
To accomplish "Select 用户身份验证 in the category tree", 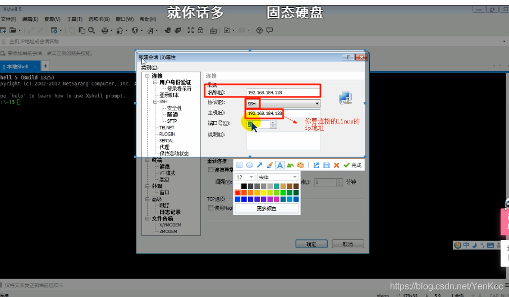I will point(175,82).
